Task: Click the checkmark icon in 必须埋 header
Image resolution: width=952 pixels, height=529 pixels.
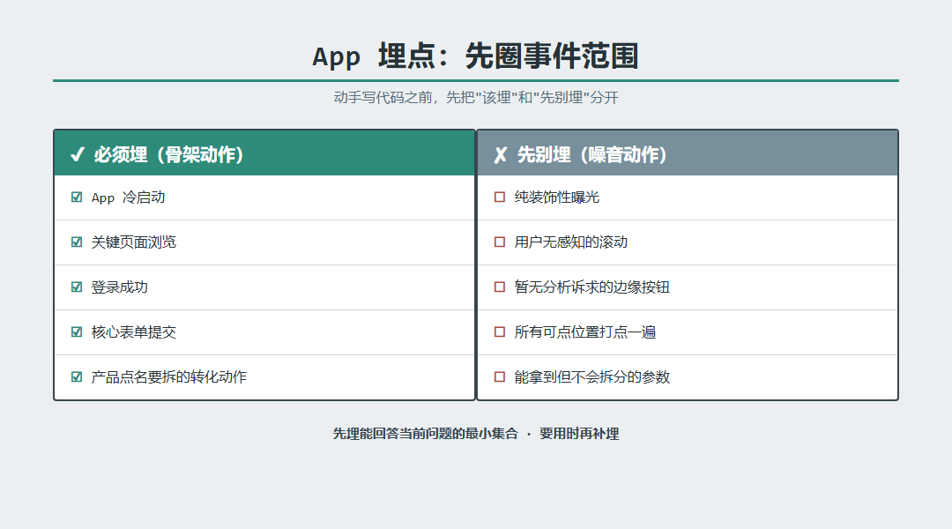Action: pyautogui.click(x=77, y=155)
